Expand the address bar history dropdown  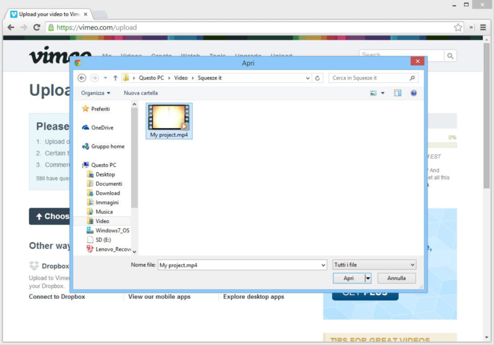click(x=308, y=78)
